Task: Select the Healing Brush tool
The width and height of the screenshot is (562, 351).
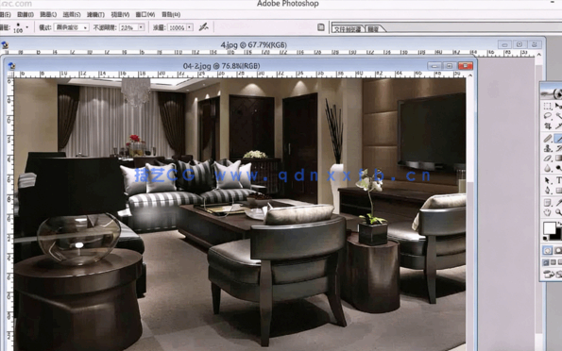Action: point(548,139)
